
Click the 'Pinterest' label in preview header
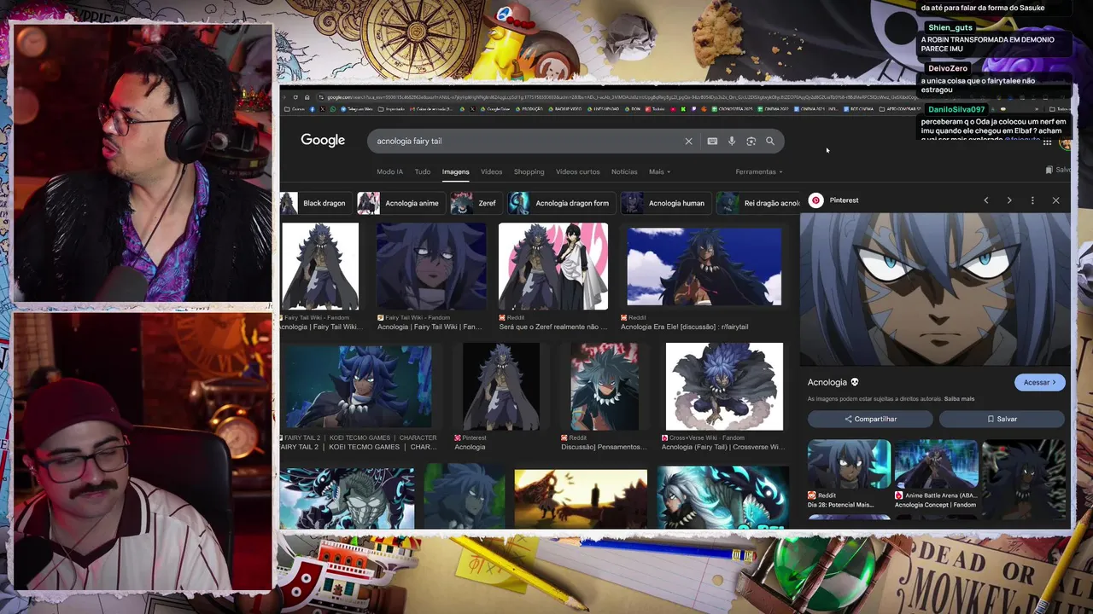[x=844, y=200]
